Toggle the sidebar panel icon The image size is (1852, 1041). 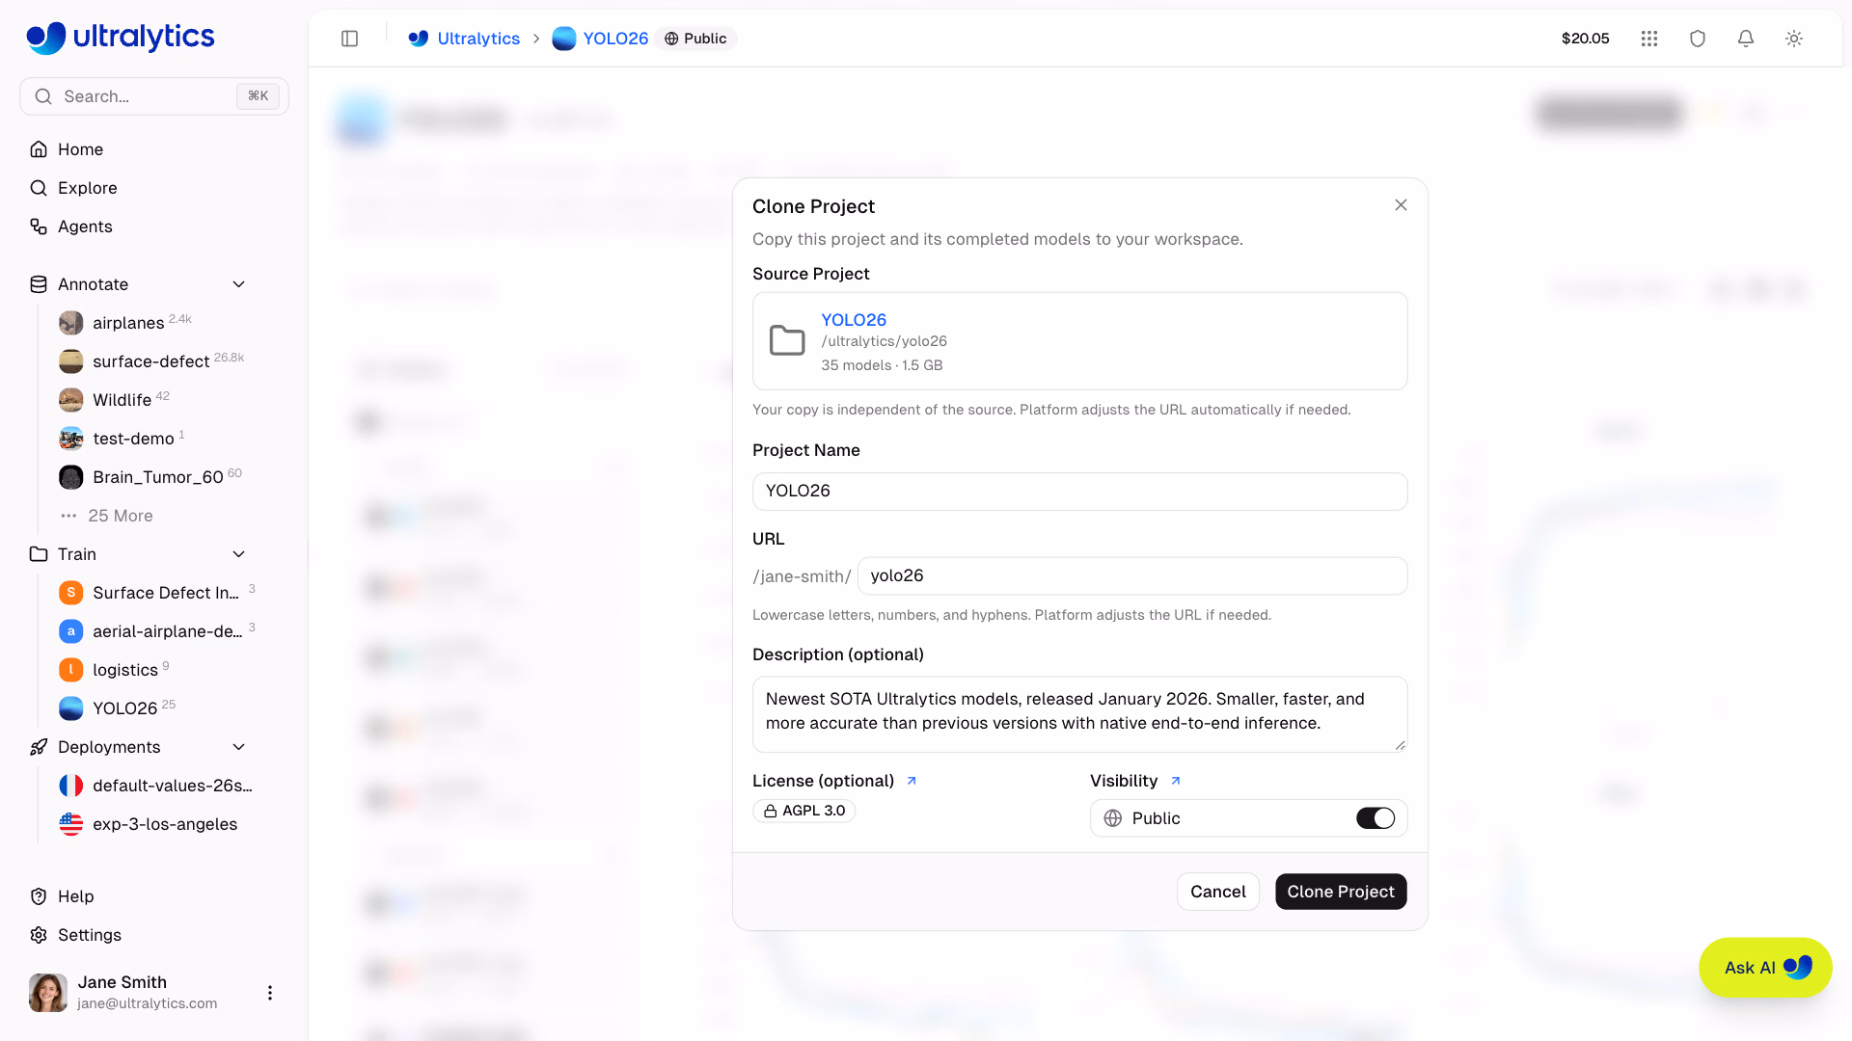point(350,39)
